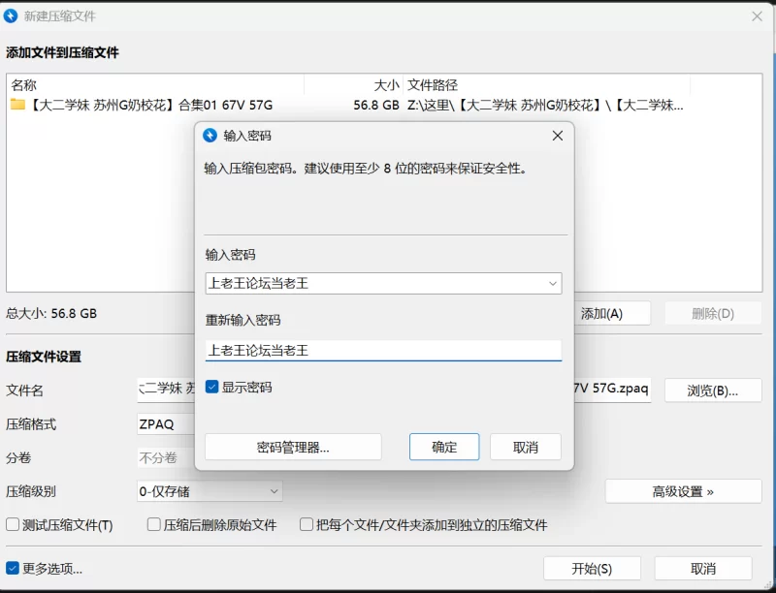Viewport: 776px width, 593px height.
Task: Click the 总大小: 56.8 GB text
Action: coord(51,313)
